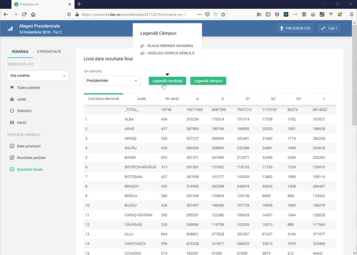
Task: Click the icon beside Rezultate finale
Action: coord(12,169)
